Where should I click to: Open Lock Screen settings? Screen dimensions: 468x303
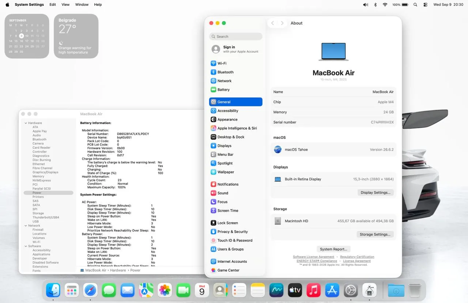point(235,223)
